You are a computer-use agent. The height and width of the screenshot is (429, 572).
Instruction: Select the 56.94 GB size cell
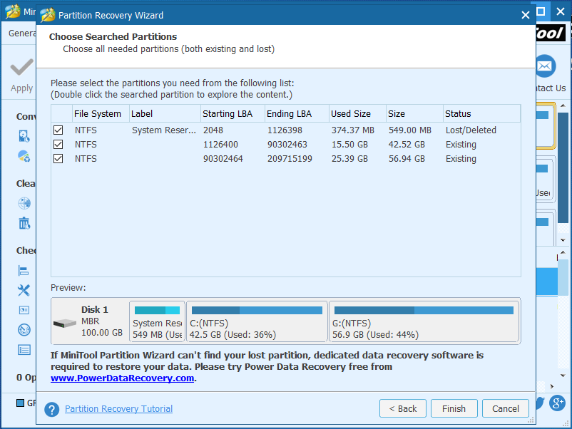407,158
